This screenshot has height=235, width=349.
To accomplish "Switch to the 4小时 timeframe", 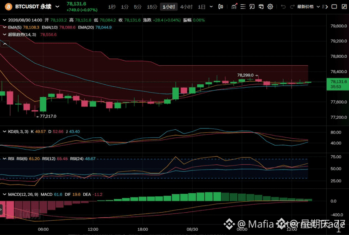I will (186, 7).
